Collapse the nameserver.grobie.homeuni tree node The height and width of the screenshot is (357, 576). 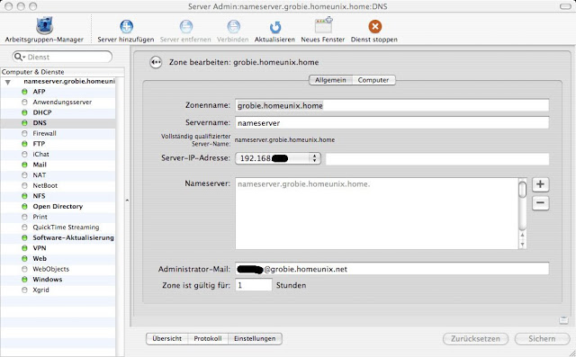click(x=8, y=82)
